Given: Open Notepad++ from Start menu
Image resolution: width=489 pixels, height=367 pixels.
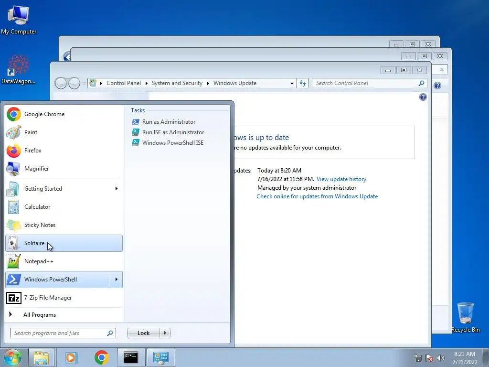Looking at the screenshot, I should pos(64,261).
